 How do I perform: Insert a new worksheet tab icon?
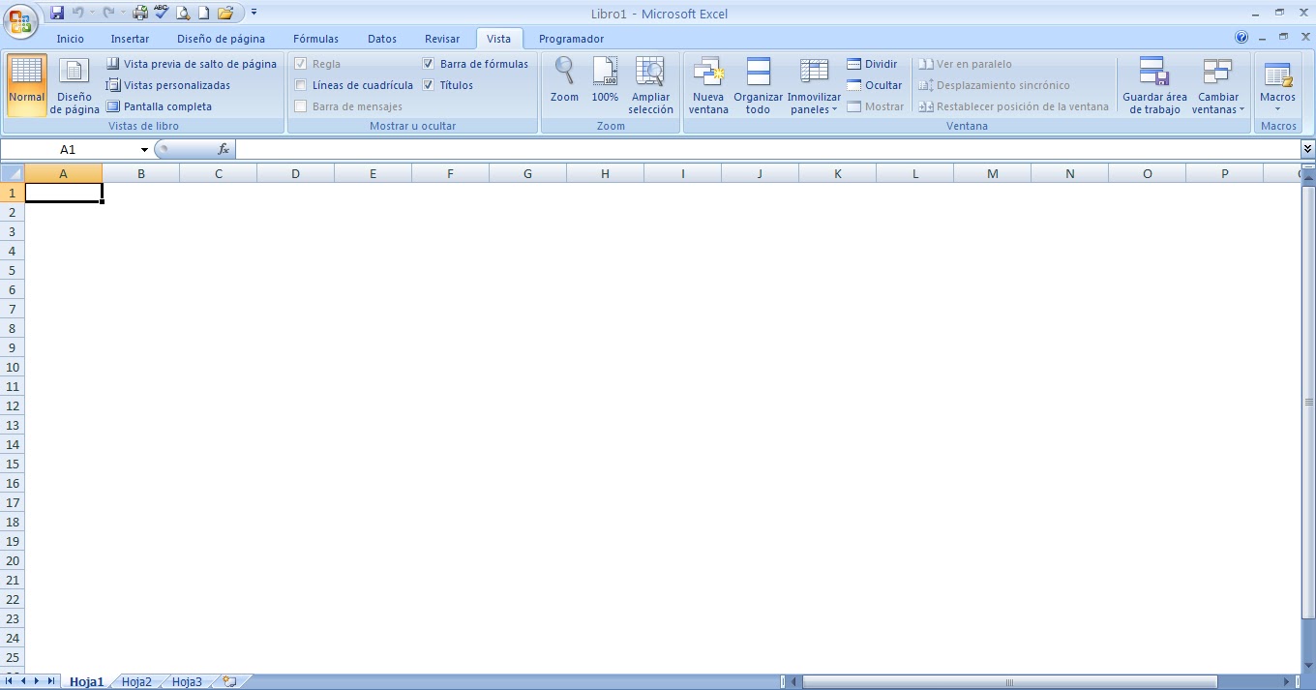point(229,681)
